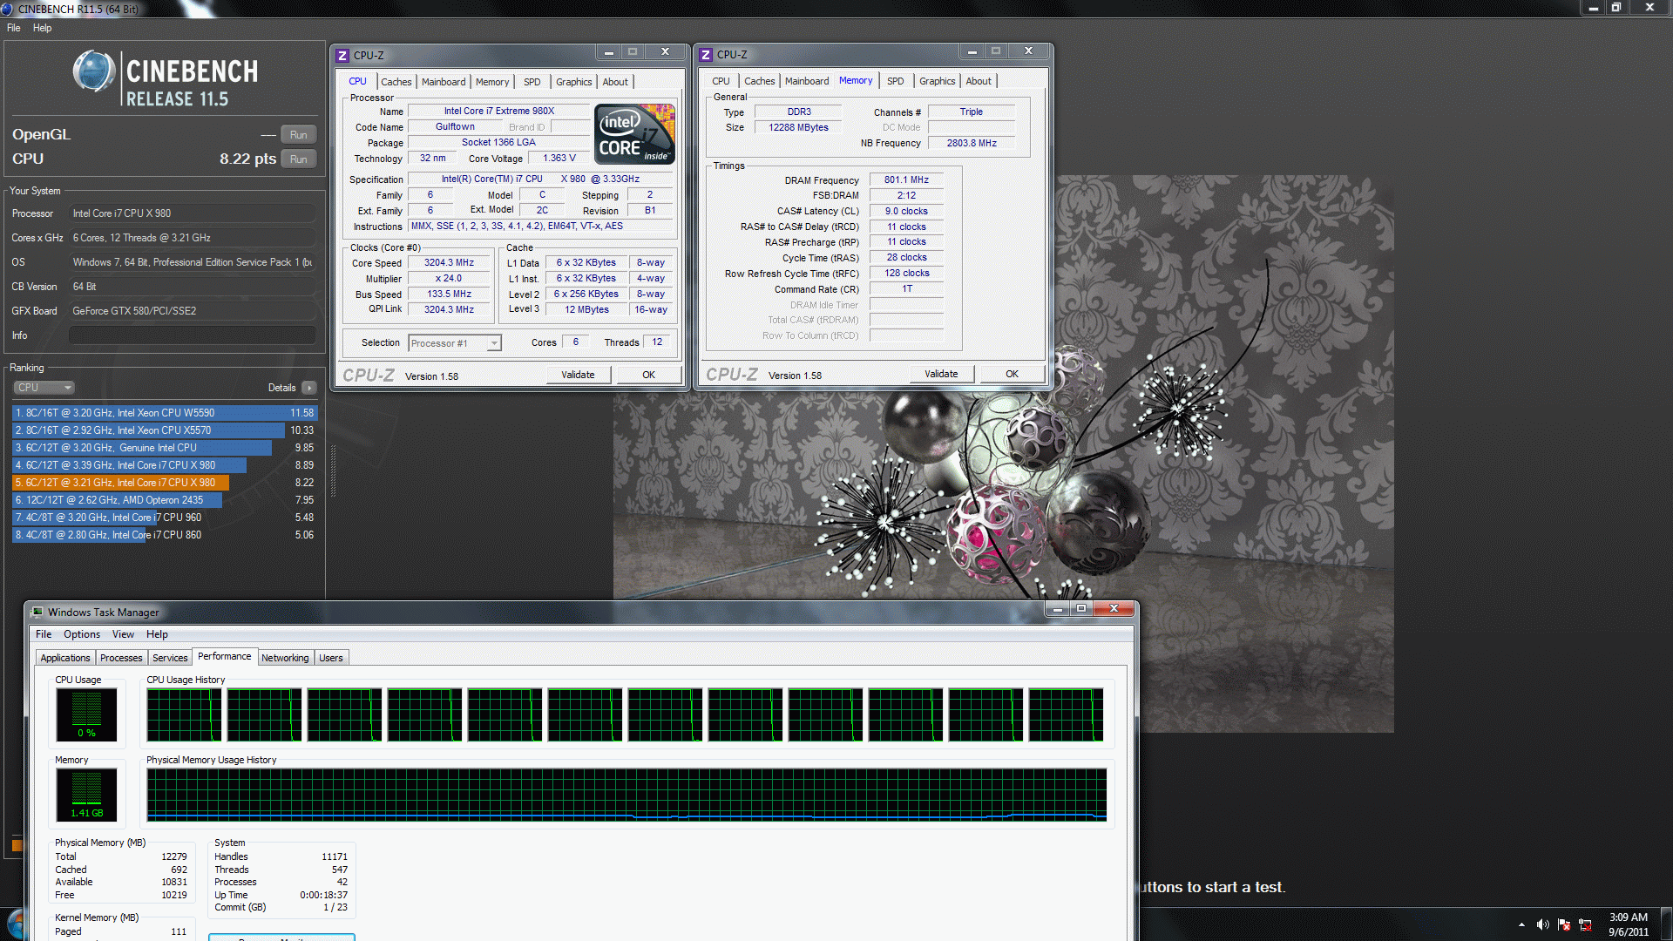The width and height of the screenshot is (1673, 941).
Task: Open Task Manager Help menu
Action: click(157, 634)
